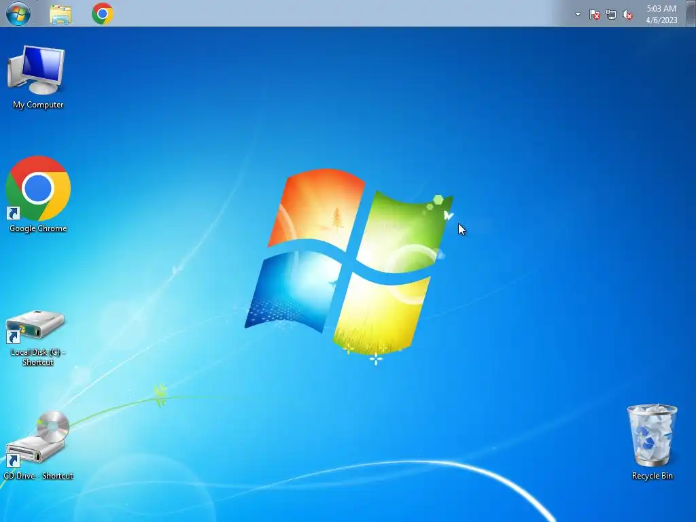This screenshot has height=522, width=696.
Task: Click the 'Recycle Bin' label text
Action: tap(652, 476)
